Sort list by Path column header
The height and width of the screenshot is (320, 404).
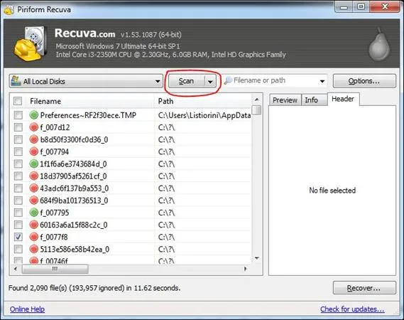coord(203,101)
